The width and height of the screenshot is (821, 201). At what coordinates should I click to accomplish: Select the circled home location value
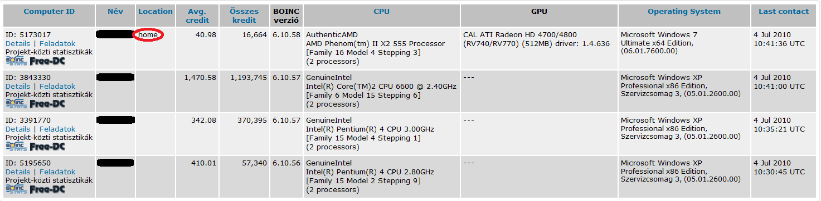coord(148,34)
